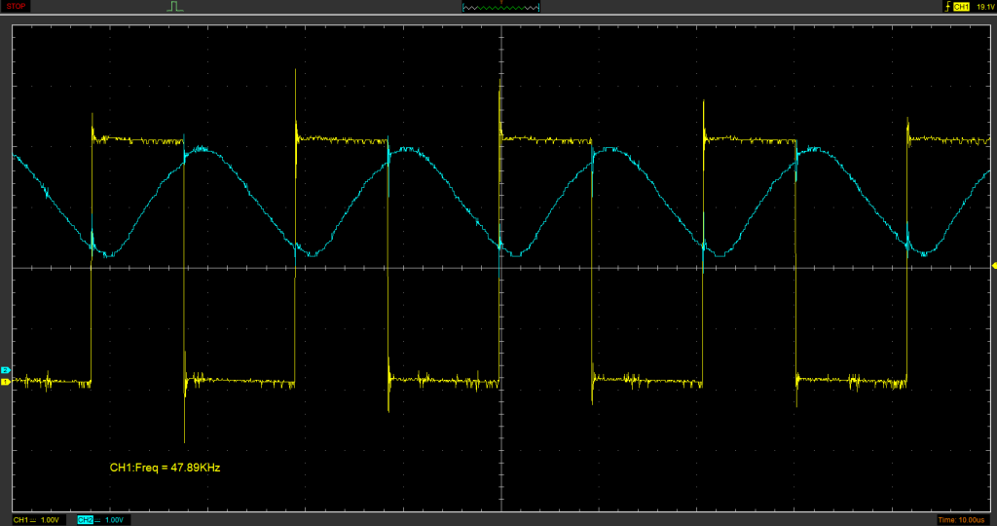
Task: Open the CH1 1.00V vertical scale setting
Action: tap(50, 520)
